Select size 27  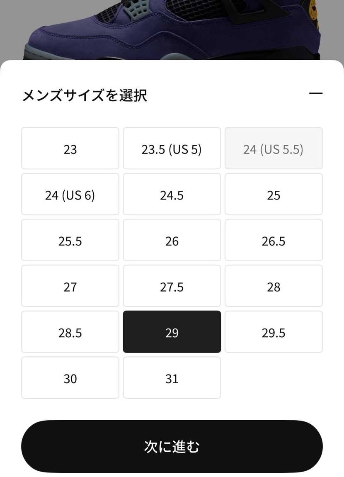click(70, 286)
